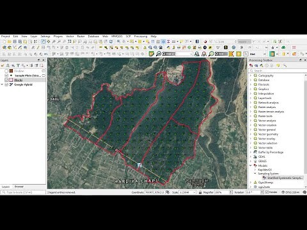Click Expand All icon in Layers panel

point(31,65)
